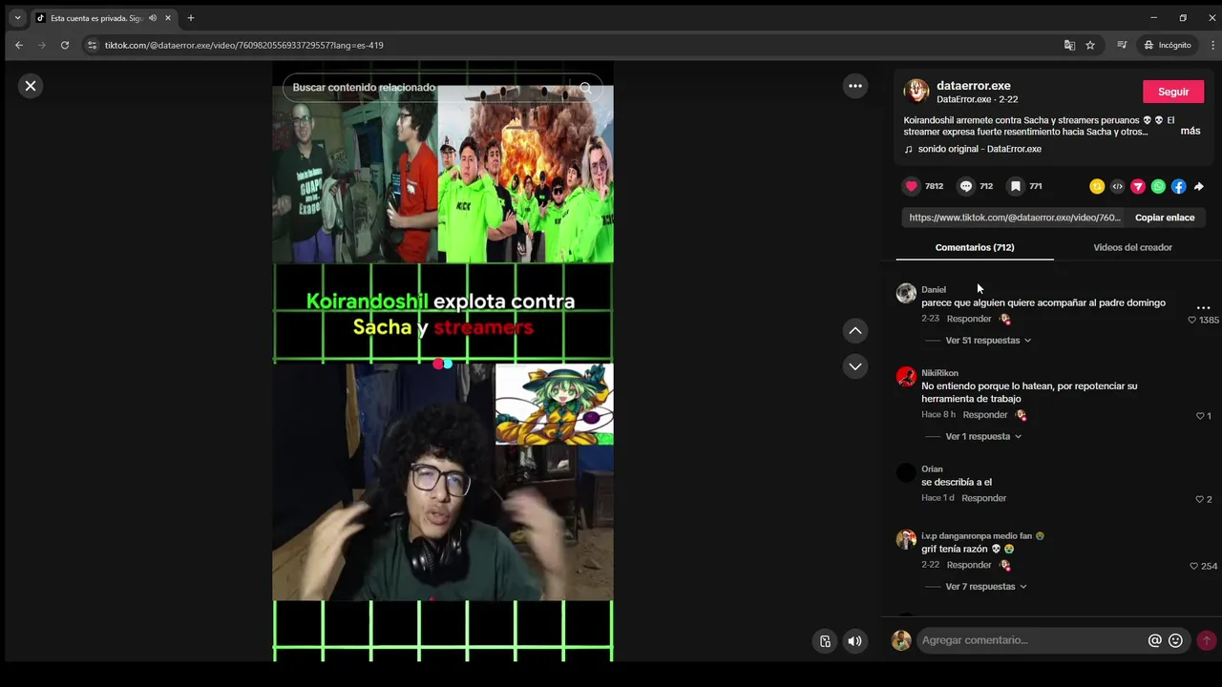This screenshot has width=1222, height=687.
Task: Reply to Daniel's comment
Action: (x=969, y=319)
